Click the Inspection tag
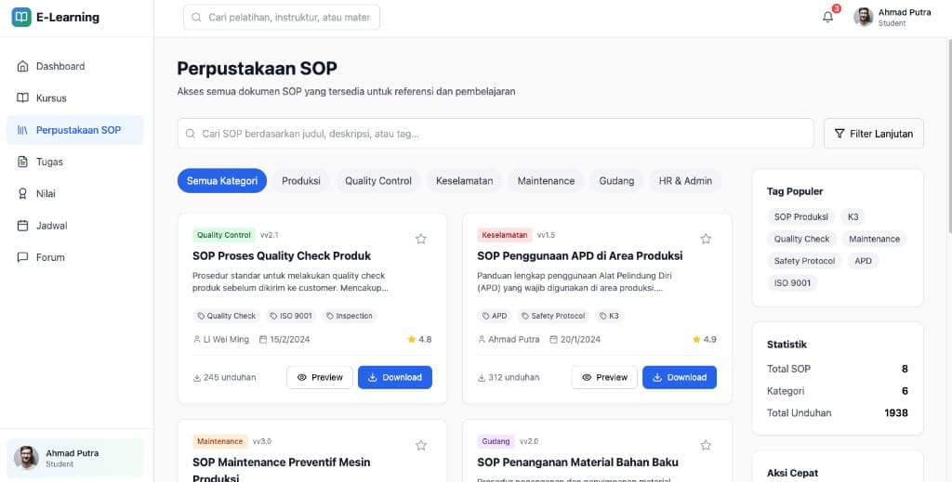 click(350, 316)
